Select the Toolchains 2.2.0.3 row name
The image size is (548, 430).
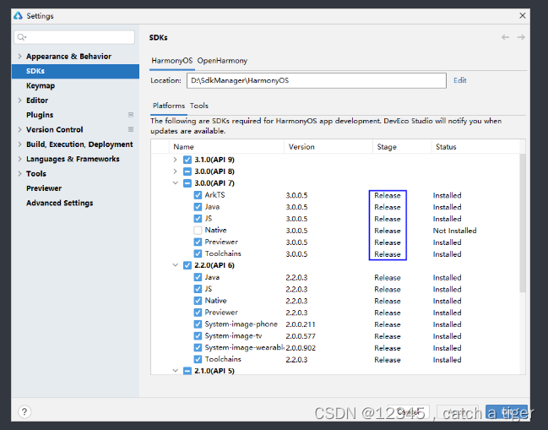(x=223, y=359)
